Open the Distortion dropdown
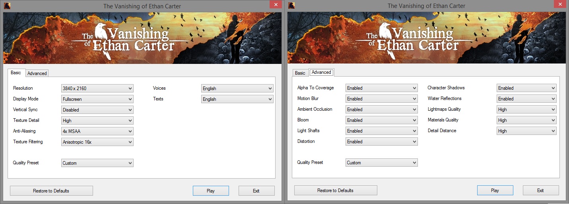The width and height of the screenshot is (569, 204). (x=382, y=141)
